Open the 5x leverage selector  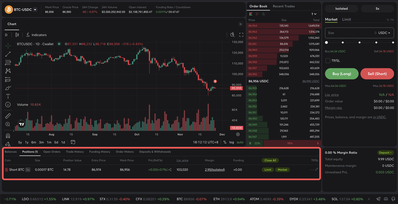(x=377, y=9)
